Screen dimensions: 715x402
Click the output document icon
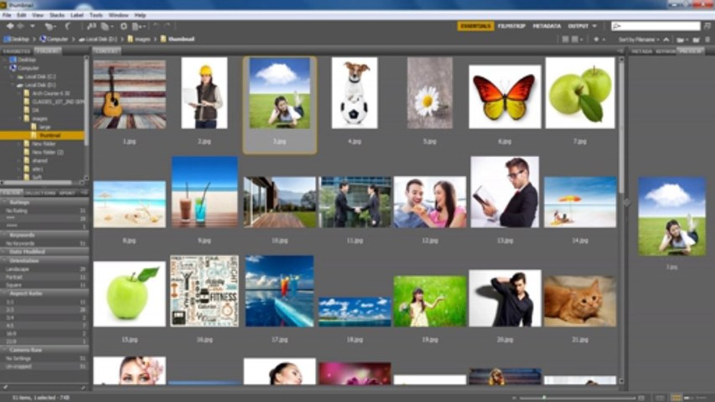[138, 26]
